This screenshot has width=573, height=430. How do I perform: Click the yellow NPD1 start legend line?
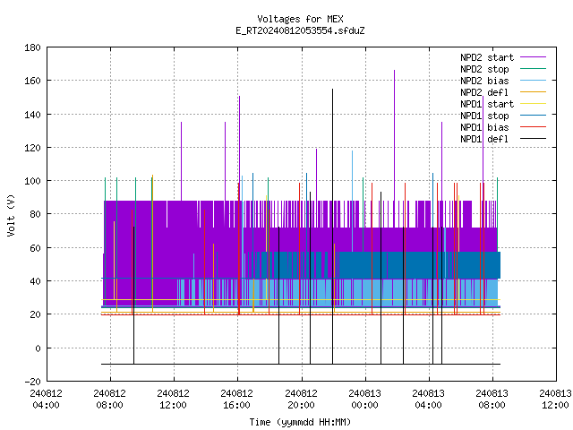click(x=533, y=104)
